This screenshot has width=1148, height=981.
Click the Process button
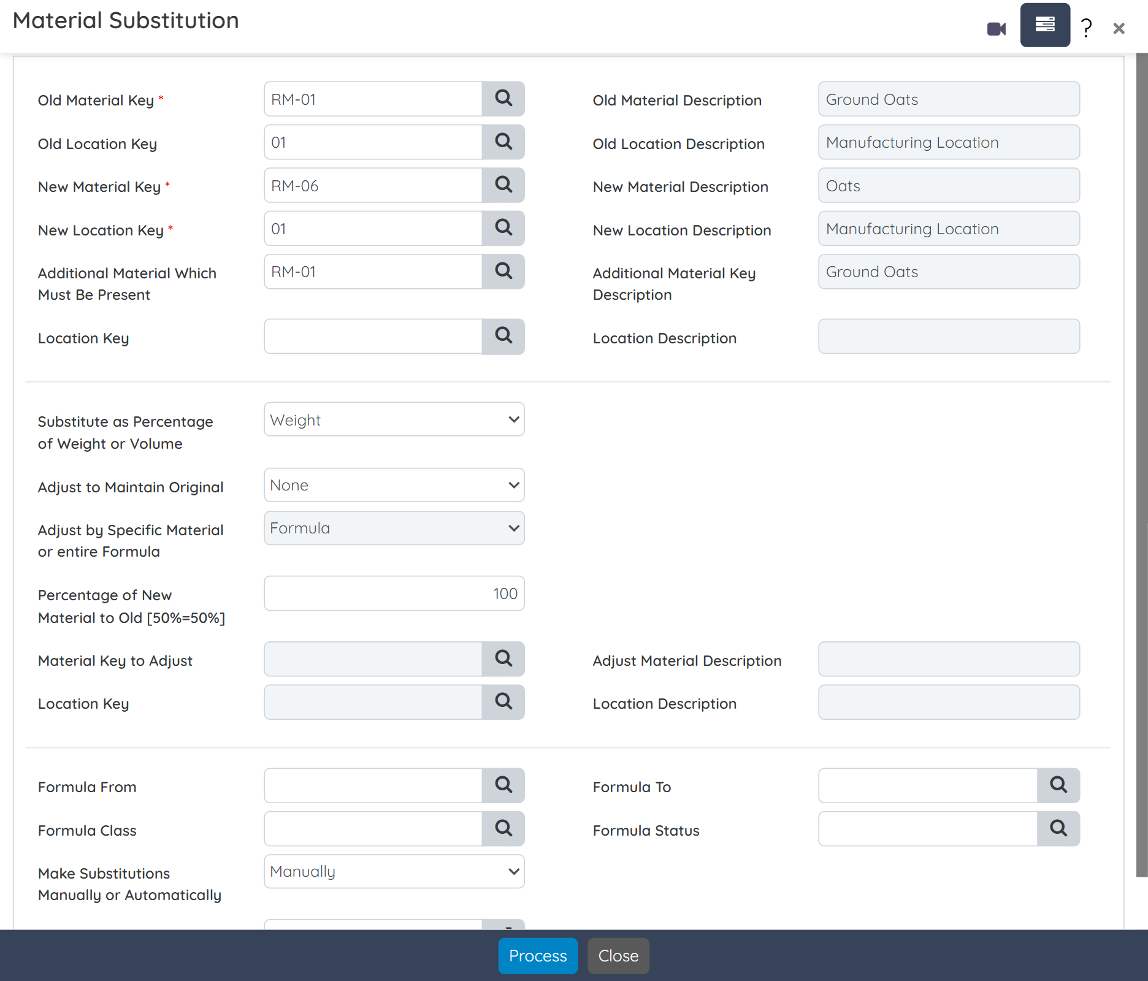pos(537,956)
